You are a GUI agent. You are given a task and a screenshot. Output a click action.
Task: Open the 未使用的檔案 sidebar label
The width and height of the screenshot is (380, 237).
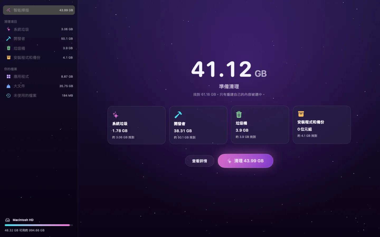tap(25, 96)
